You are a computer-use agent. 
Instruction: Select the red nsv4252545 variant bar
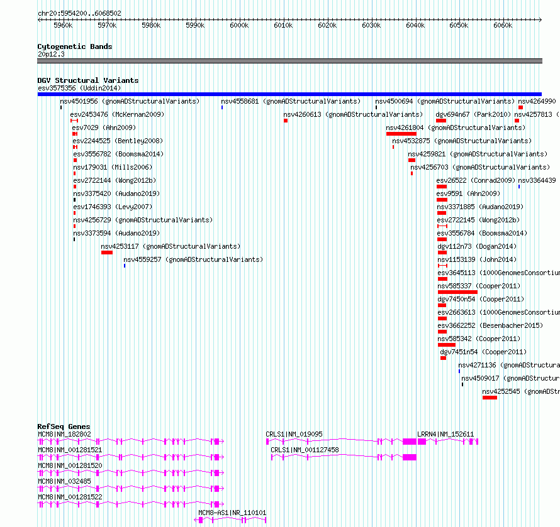[x=490, y=398]
